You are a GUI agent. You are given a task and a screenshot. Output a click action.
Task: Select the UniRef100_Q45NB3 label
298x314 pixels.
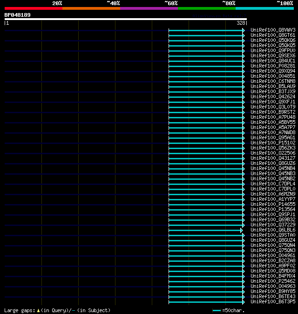[x=273, y=174]
